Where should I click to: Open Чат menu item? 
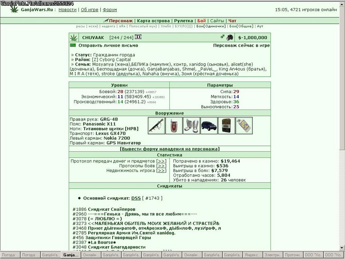point(232,21)
